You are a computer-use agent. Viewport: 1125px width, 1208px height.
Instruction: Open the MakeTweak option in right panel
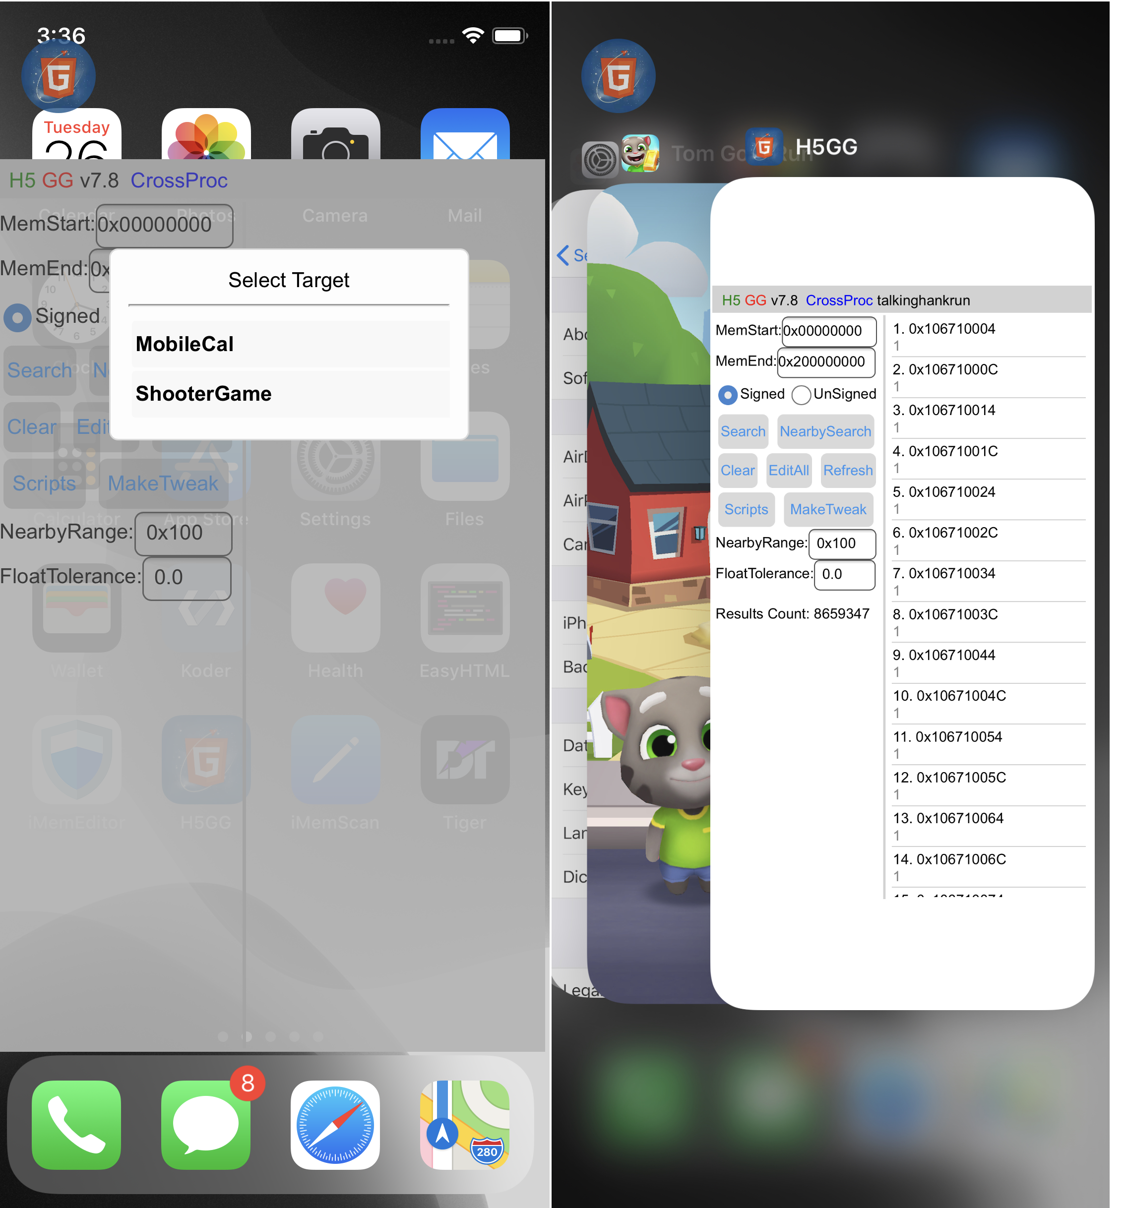(x=828, y=509)
